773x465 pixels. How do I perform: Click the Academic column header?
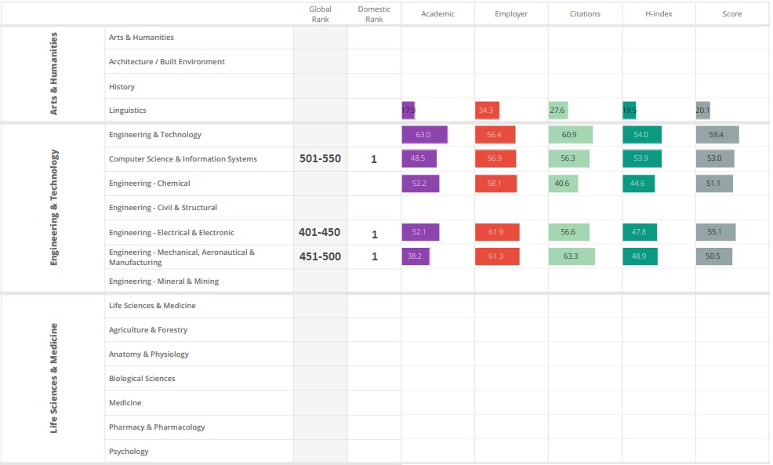click(x=437, y=14)
